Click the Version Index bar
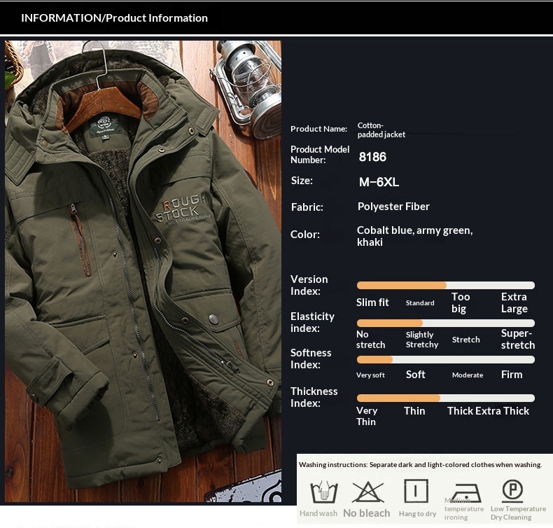The height and width of the screenshot is (528, 553). [445, 285]
